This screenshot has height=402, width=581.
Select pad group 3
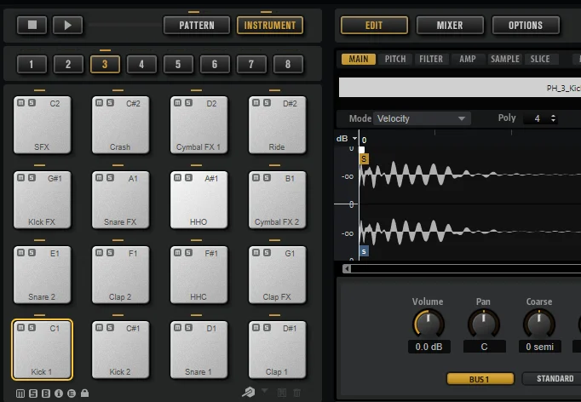[x=105, y=64]
